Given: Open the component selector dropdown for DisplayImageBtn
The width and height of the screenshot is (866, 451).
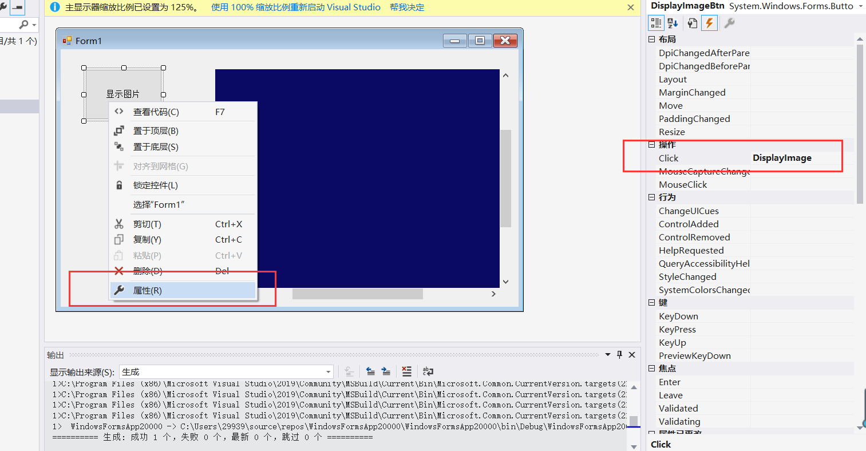Looking at the screenshot, I should pyautogui.click(x=860, y=6).
